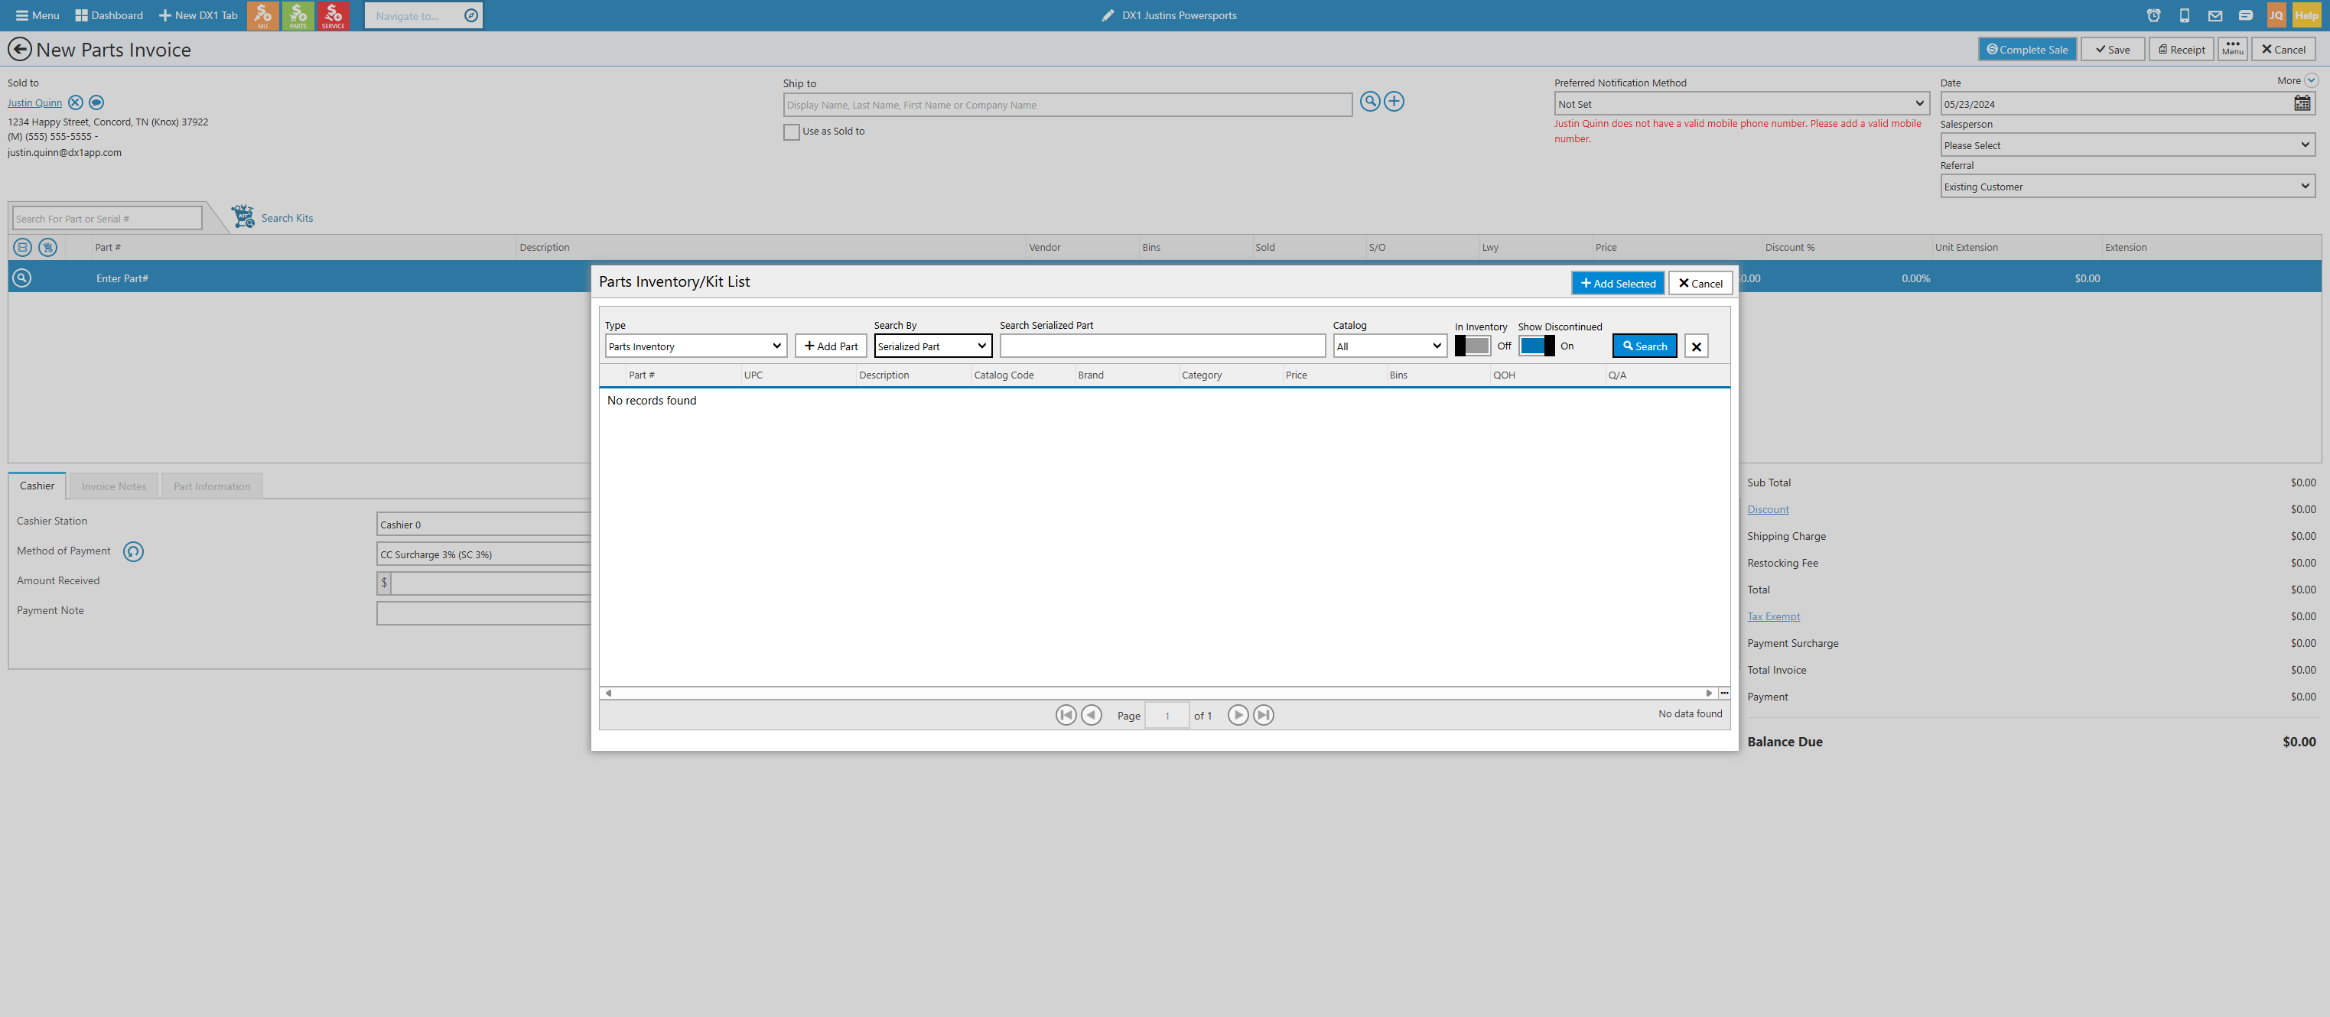Open the date calendar picker icon

(2302, 103)
